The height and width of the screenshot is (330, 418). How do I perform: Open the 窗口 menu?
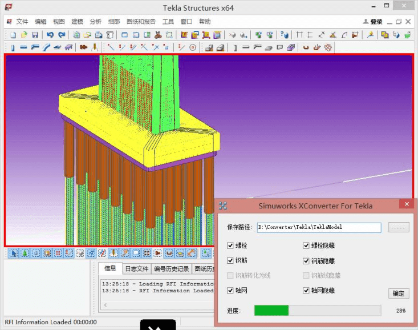point(186,22)
